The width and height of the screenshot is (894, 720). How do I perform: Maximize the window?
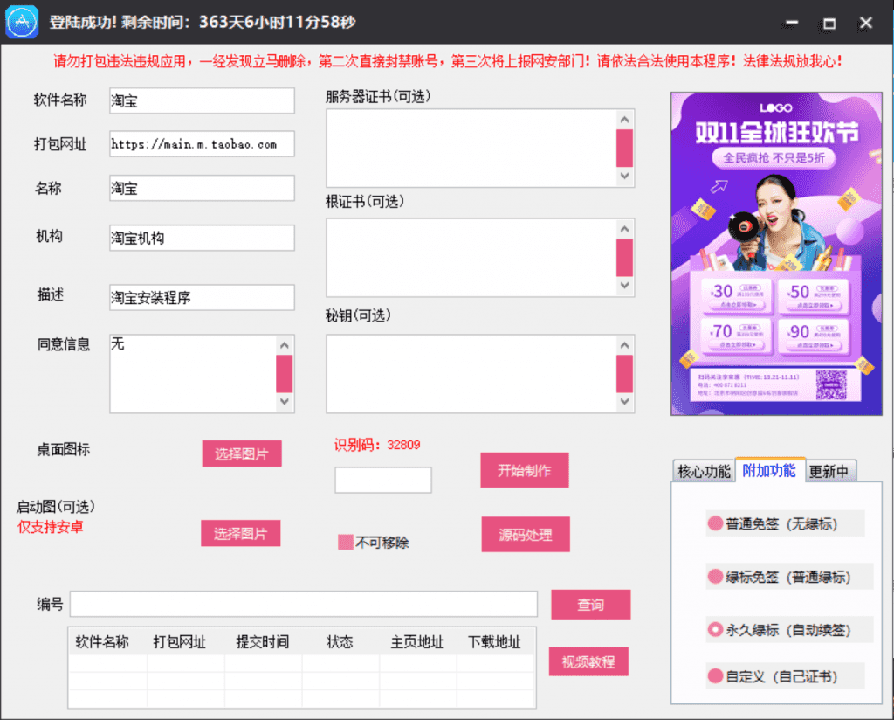[829, 23]
